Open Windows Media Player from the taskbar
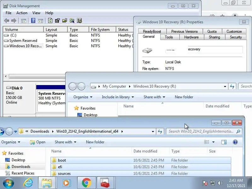This screenshot has width=252, height=189. (x=66, y=183)
